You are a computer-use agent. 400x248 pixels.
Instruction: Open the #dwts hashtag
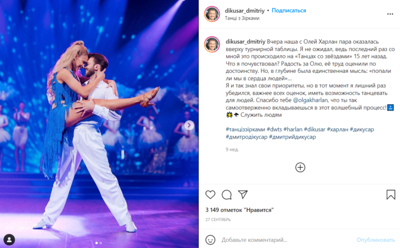[274, 130]
